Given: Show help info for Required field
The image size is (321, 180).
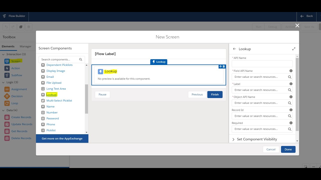Looking at the screenshot, I should pyautogui.click(x=291, y=123).
